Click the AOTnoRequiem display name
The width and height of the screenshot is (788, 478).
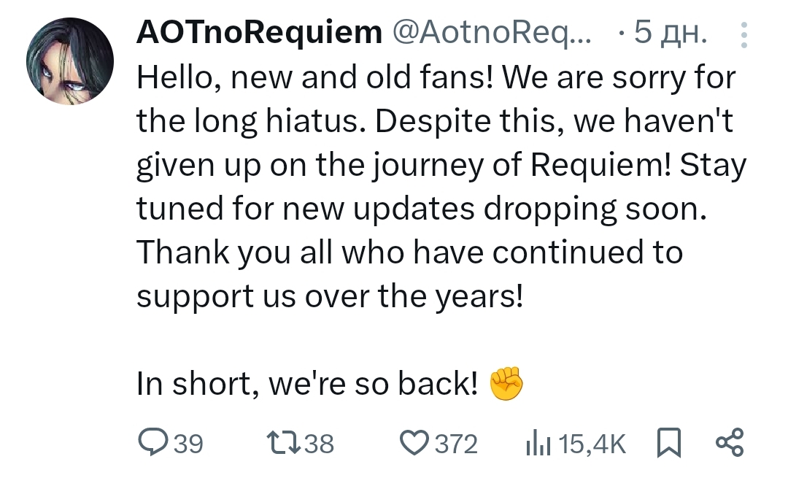(260, 33)
